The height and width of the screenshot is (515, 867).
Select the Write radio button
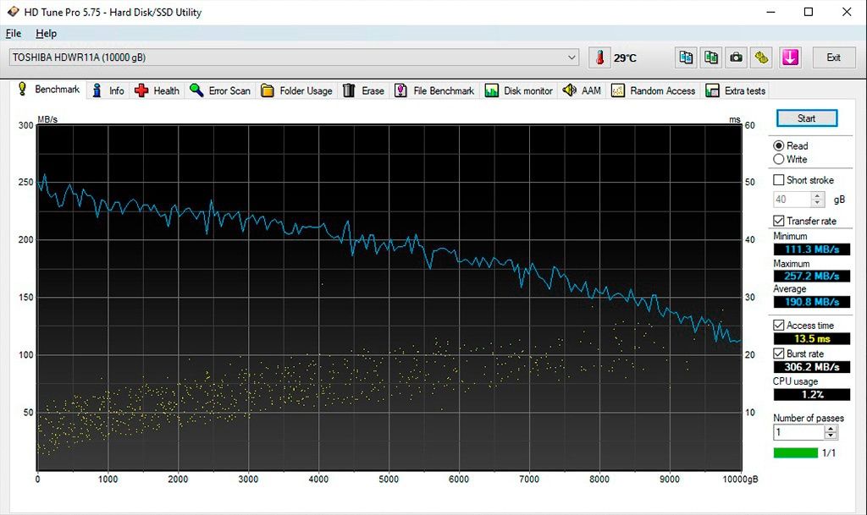(779, 159)
